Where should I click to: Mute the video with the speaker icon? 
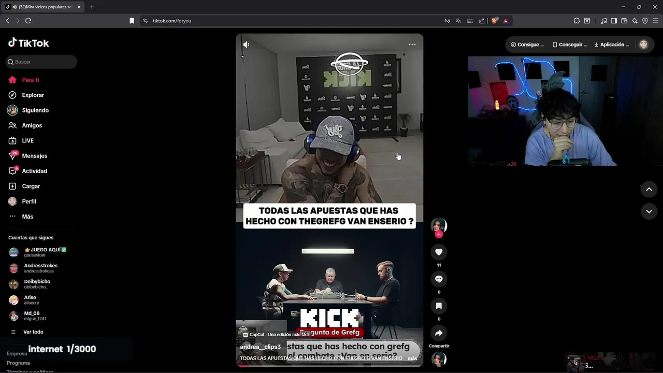pos(247,45)
